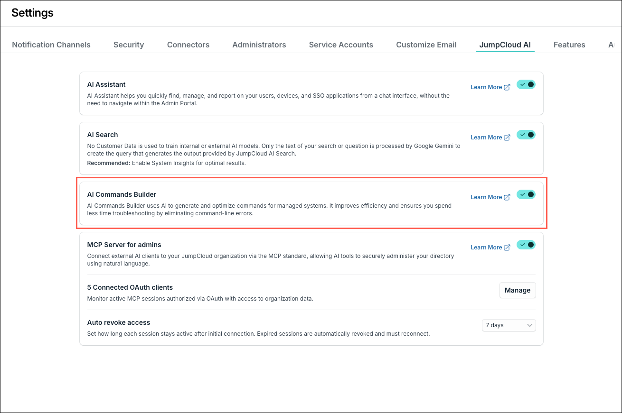This screenshot has height=413, width=622.
Task: Switch to the Security tab
Action: click(x=129, y=45)
